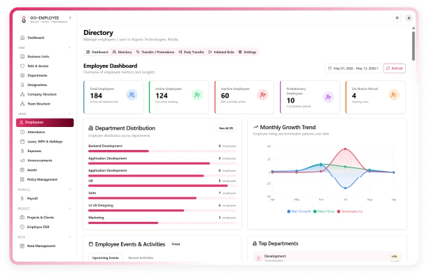429x277 pixels.
Task: Click the UI UX Designing label
Action: pos(101,205)
